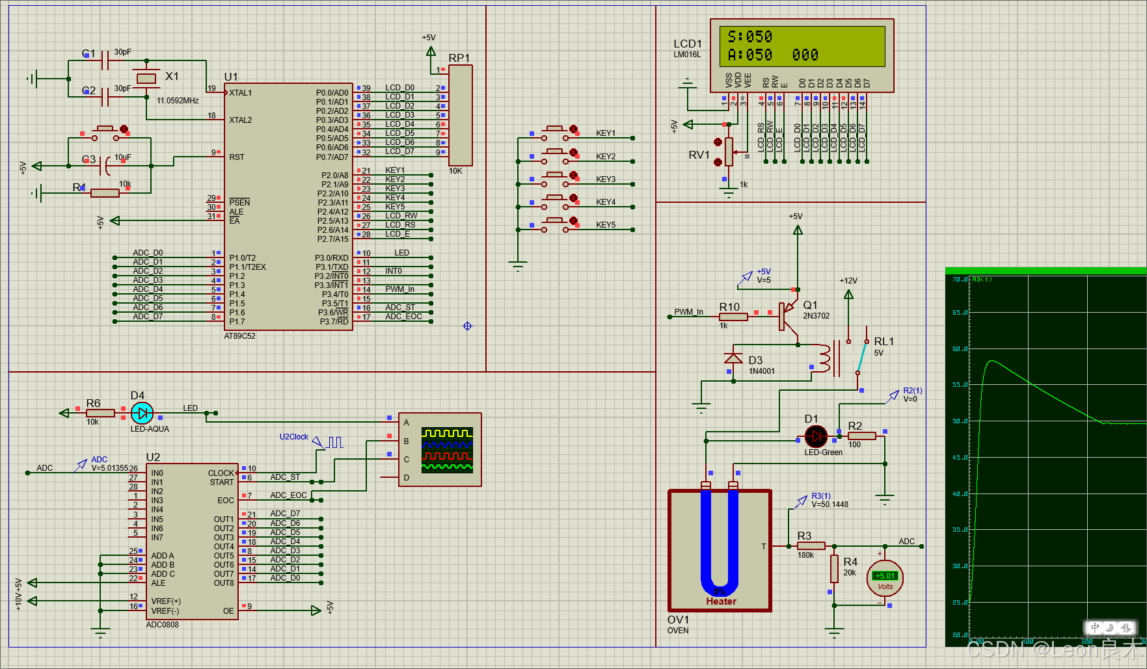Select the X1 crystal oscillator symbol
The height and width of the screenshot is (669, 1147).
tap(146, 79)
